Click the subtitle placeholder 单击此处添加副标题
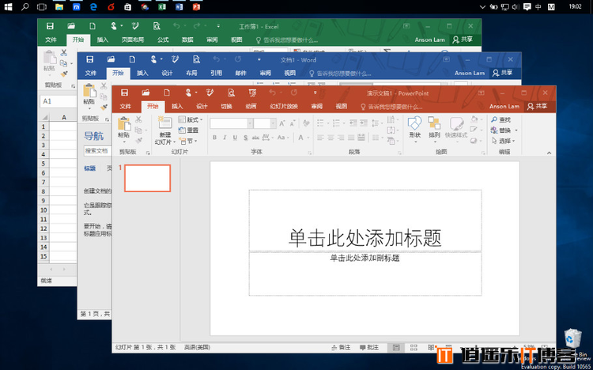Image resolution: width=593 pixels, height=370 pixels. click(x=365, y=274)
